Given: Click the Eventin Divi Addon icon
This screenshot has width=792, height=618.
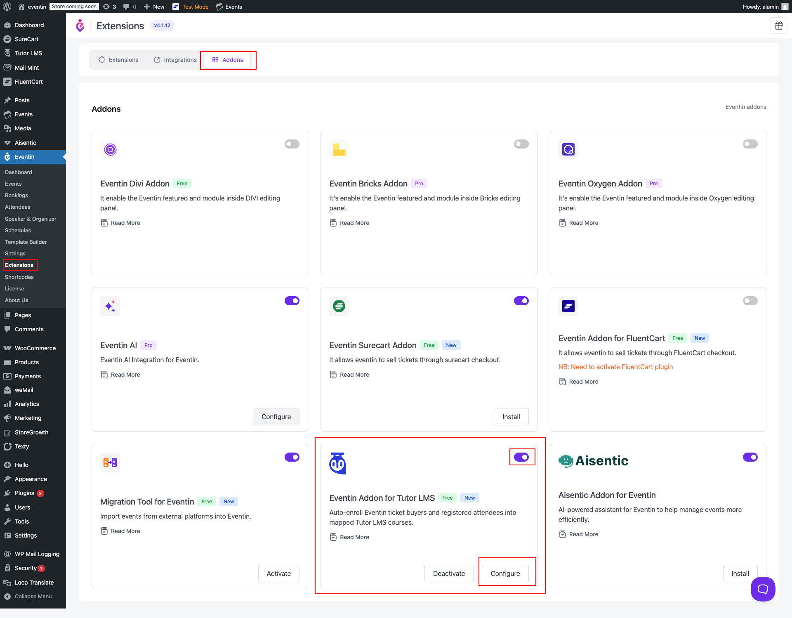Looking at the screenshot, I should tap(110, 149).
